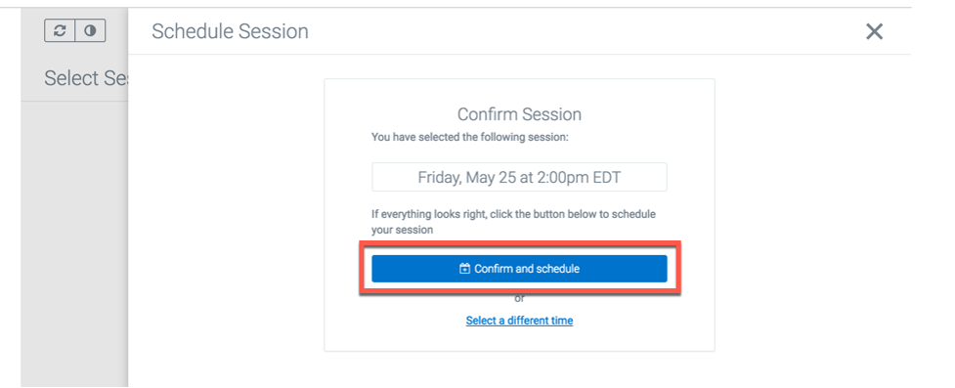955x388 pixels.
Task: Click blank white area right of session card
Action: (x=810, y=213)
